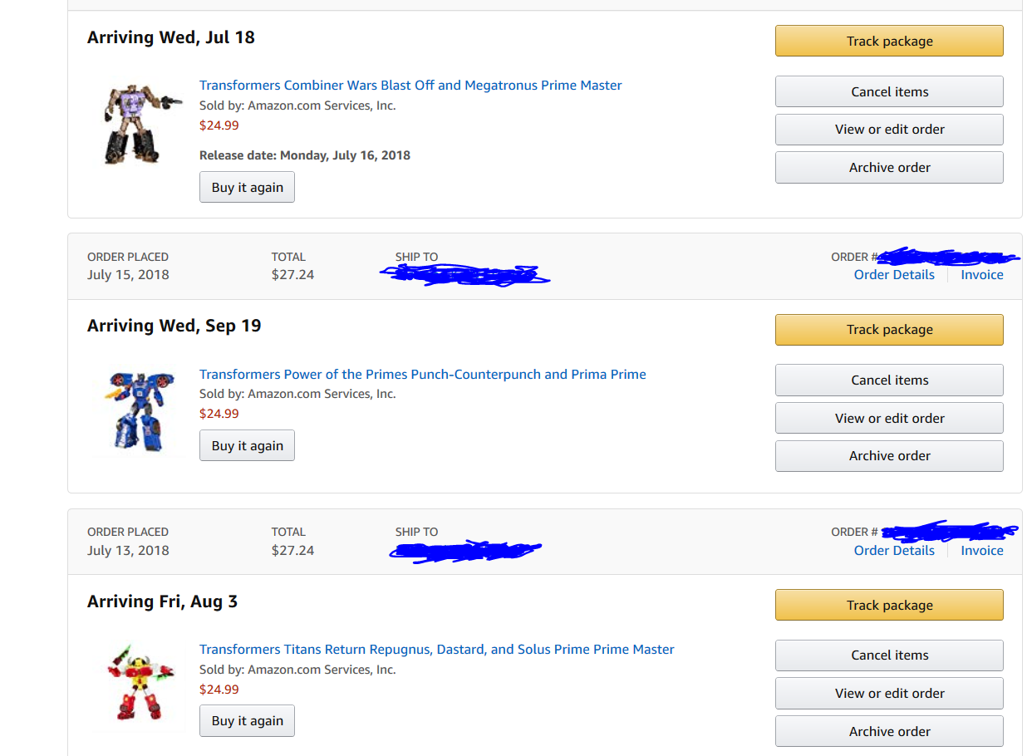Image resolution: width=1027 pixels, height=756 pixels.
Task: Track package arriving Fri, Aug 3
Action: tap(889, 606)
